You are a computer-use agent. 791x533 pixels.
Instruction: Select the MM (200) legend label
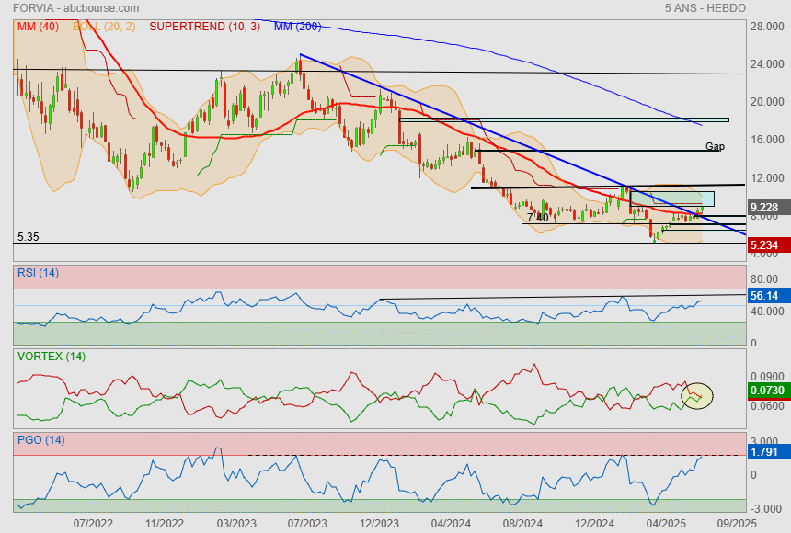point(298,27)
